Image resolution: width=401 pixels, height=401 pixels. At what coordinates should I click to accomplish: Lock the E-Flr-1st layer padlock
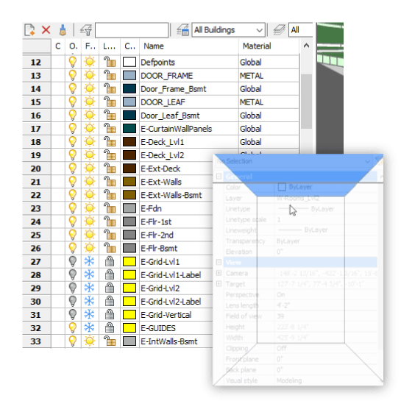[x=110, y=221]
